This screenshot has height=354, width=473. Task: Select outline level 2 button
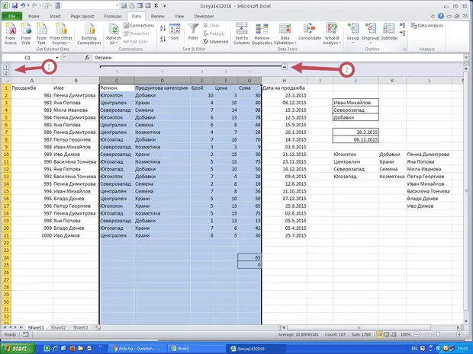click(5, 72)
